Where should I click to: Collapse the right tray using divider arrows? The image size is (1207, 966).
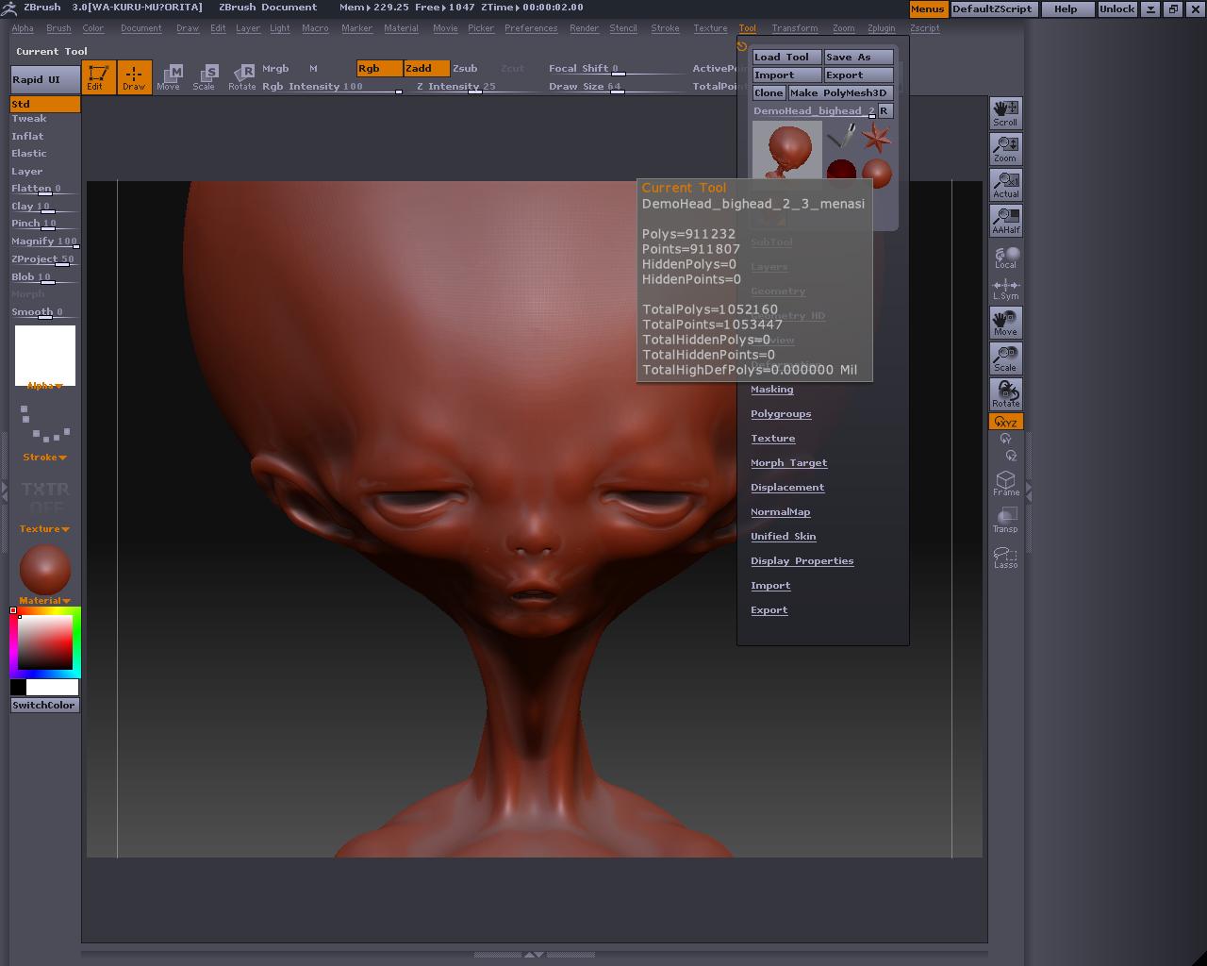click(x=1029, y=491)
